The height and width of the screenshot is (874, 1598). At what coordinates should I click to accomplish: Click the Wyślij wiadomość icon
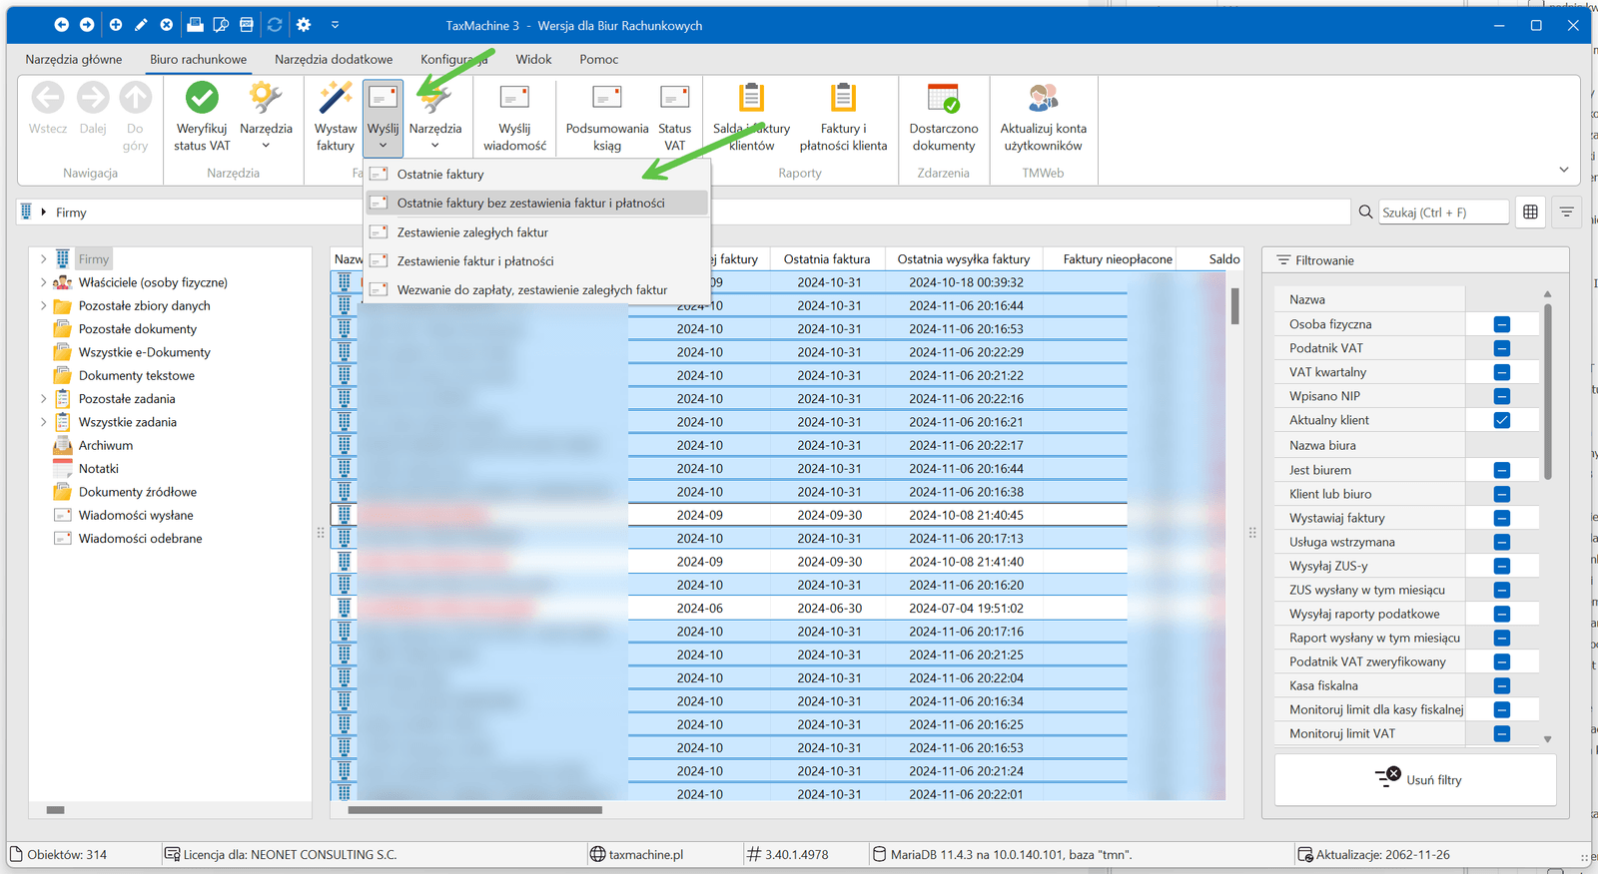point(514,99)
